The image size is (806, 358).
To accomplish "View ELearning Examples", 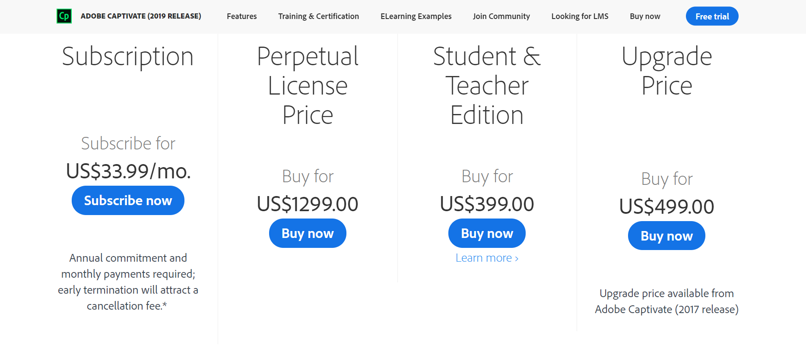I will (416, 16).
